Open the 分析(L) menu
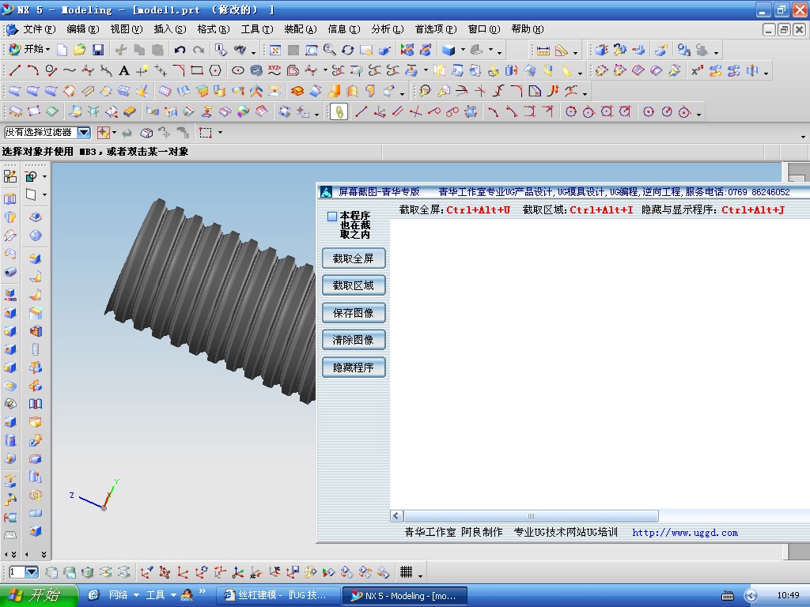810x607 pixels. coord(387,29)
